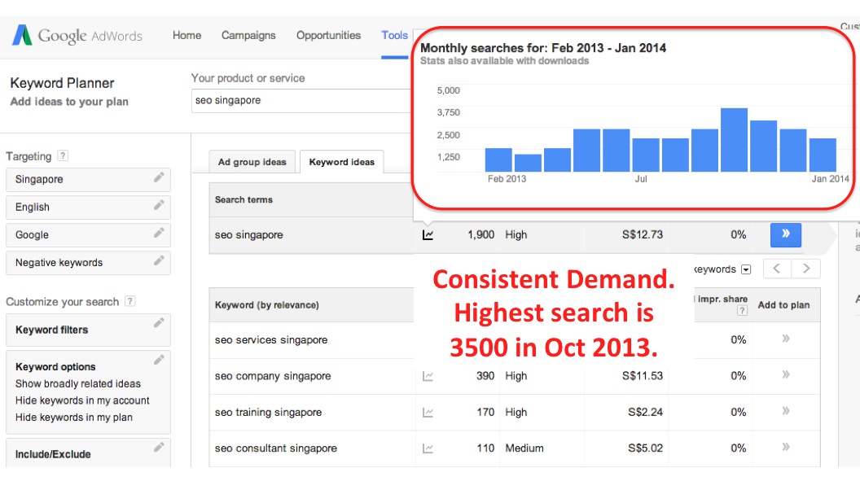Open the Campaigns menu
Screen dimensions: 860x481
(x=248, y=36)
